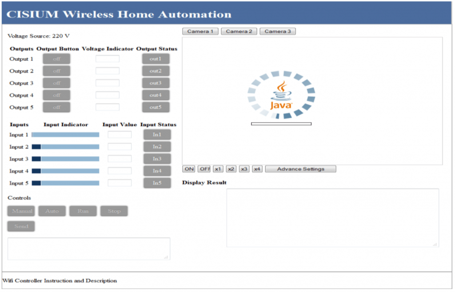
Task: Click the In4 status button
Action: (157, 171)
